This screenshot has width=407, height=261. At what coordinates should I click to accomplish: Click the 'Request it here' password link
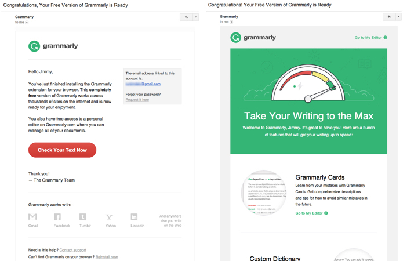tap(137, 100)
